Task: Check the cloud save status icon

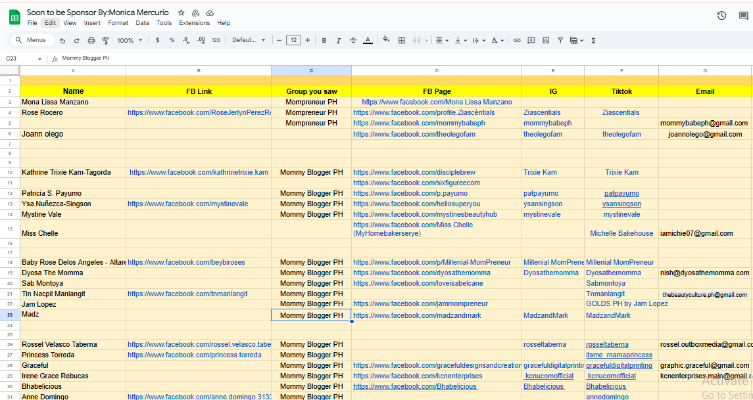Action: coord(210,13)
